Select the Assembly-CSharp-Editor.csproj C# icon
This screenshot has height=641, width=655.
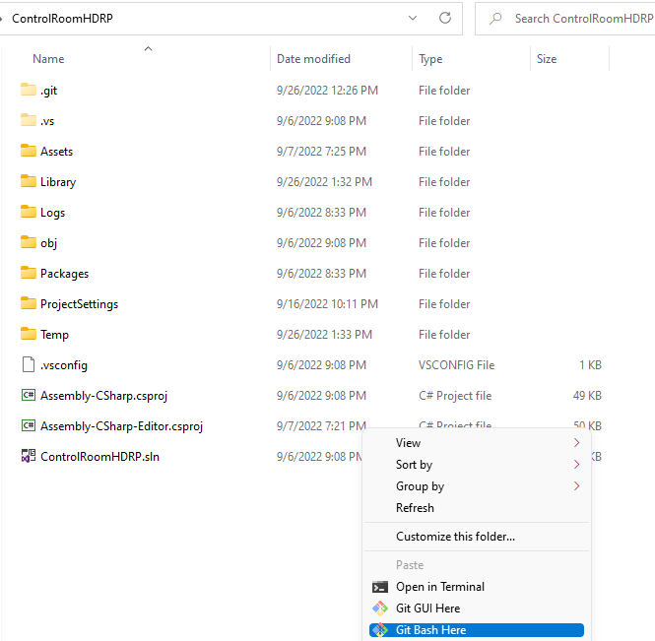click(x=29, y=425)
